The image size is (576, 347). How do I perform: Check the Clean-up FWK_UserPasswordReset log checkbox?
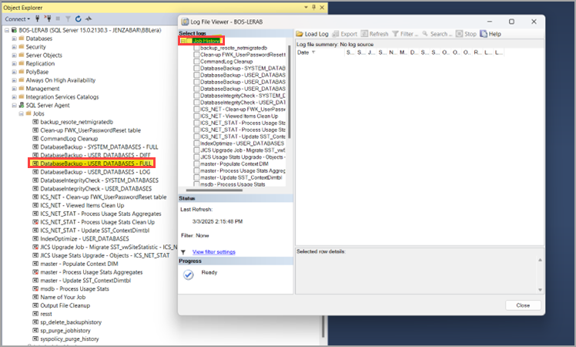click(x=196, y=55)
